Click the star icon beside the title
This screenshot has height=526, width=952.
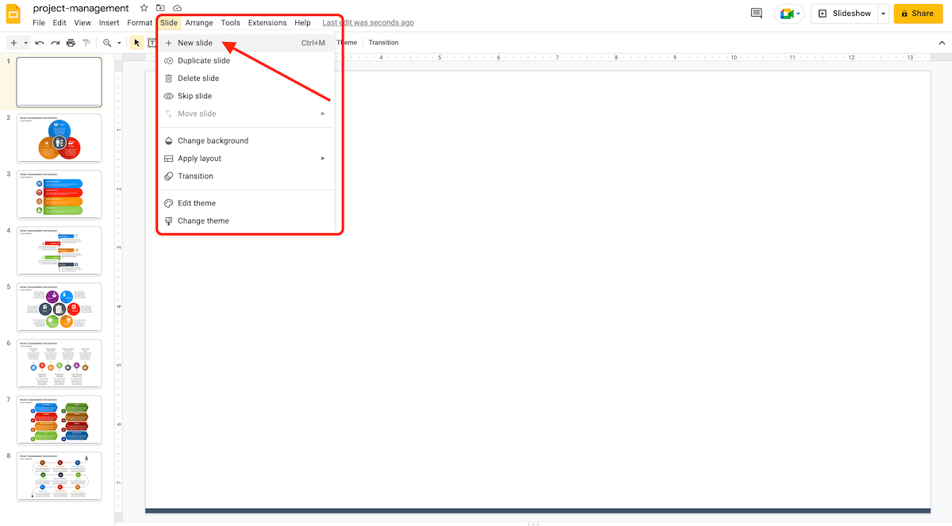pos(144,8)
